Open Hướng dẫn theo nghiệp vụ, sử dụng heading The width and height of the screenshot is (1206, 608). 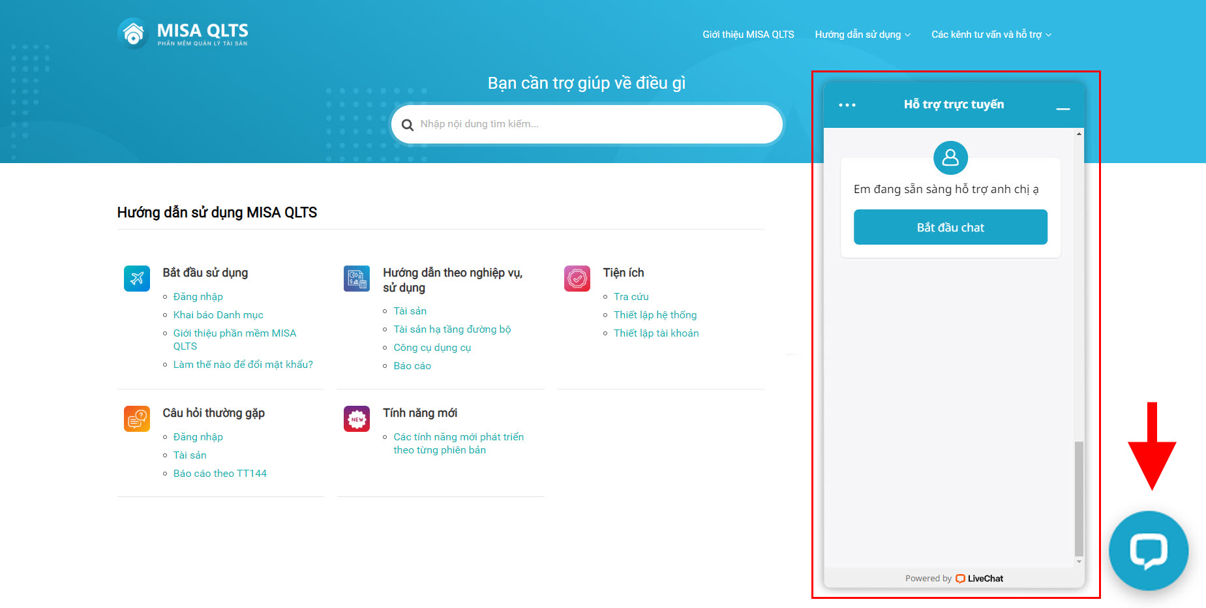(x=453, y=280)
